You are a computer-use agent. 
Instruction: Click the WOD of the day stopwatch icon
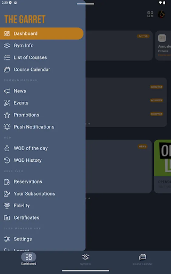coord(7,148)
